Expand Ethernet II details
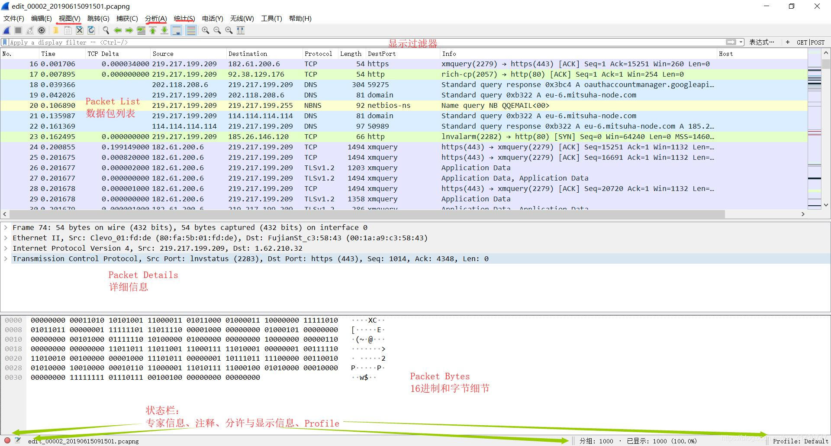The height and width of the screenshot is (446, 831). (x=6, y=238)
